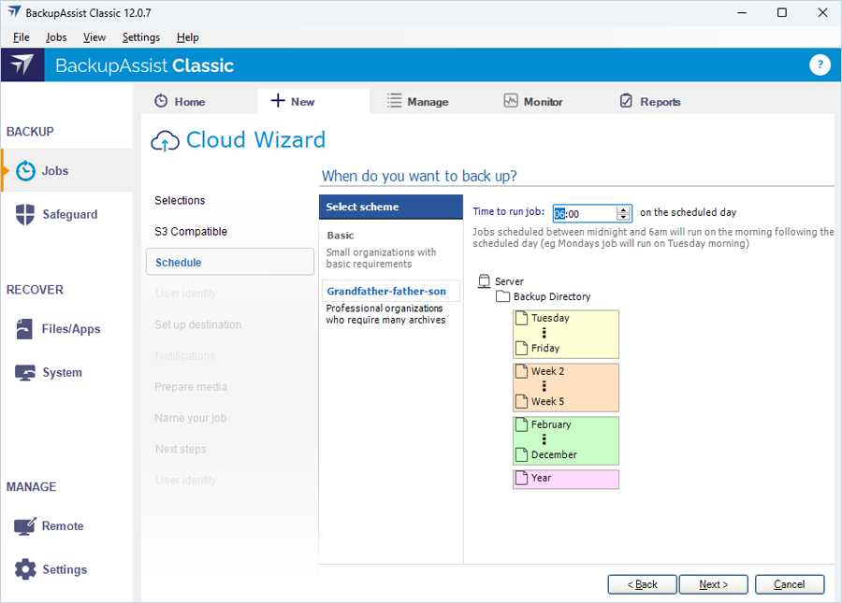Maximize the BackupAssist window

(x=782, y=12)
